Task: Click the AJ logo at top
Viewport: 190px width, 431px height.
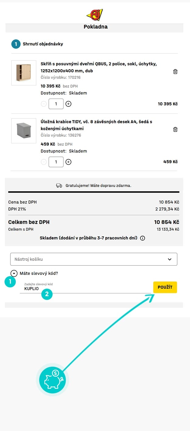Action: [x=95, y=14]
